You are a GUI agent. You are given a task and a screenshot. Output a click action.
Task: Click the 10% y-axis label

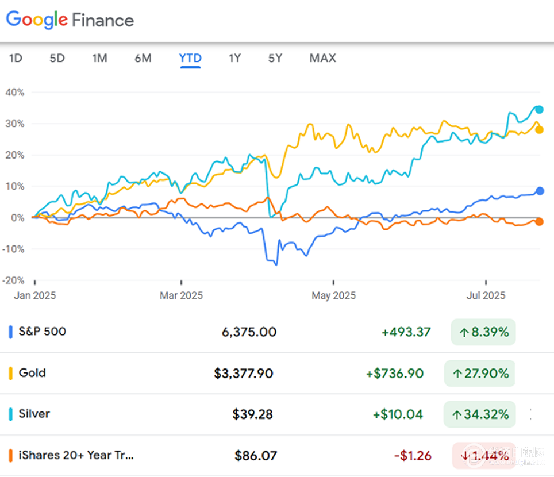pyautogui.click(x=15, y=186)
